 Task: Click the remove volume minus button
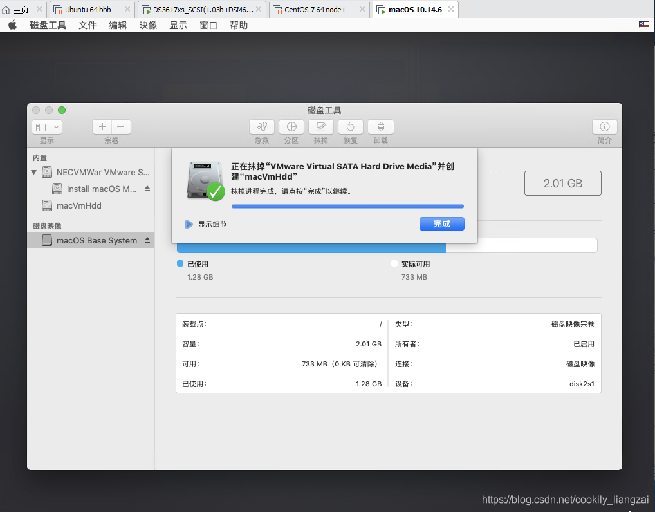click(121, 127)
